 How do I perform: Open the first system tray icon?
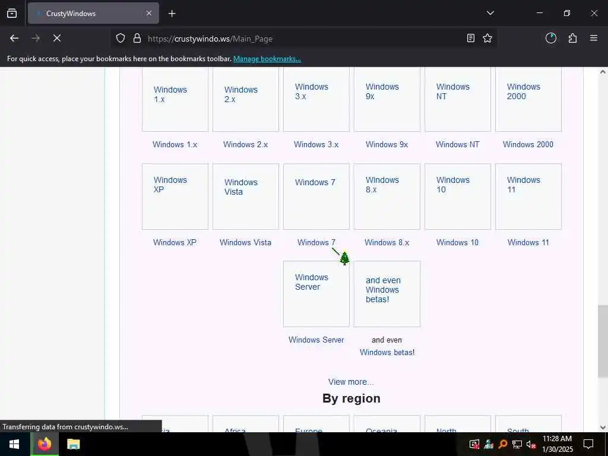point(474,444)
